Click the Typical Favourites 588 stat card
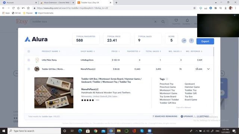 point(86,39)
